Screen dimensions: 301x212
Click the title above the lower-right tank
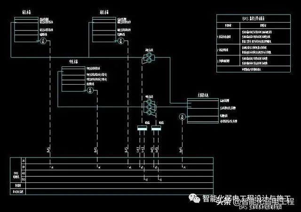coord(203,95)
